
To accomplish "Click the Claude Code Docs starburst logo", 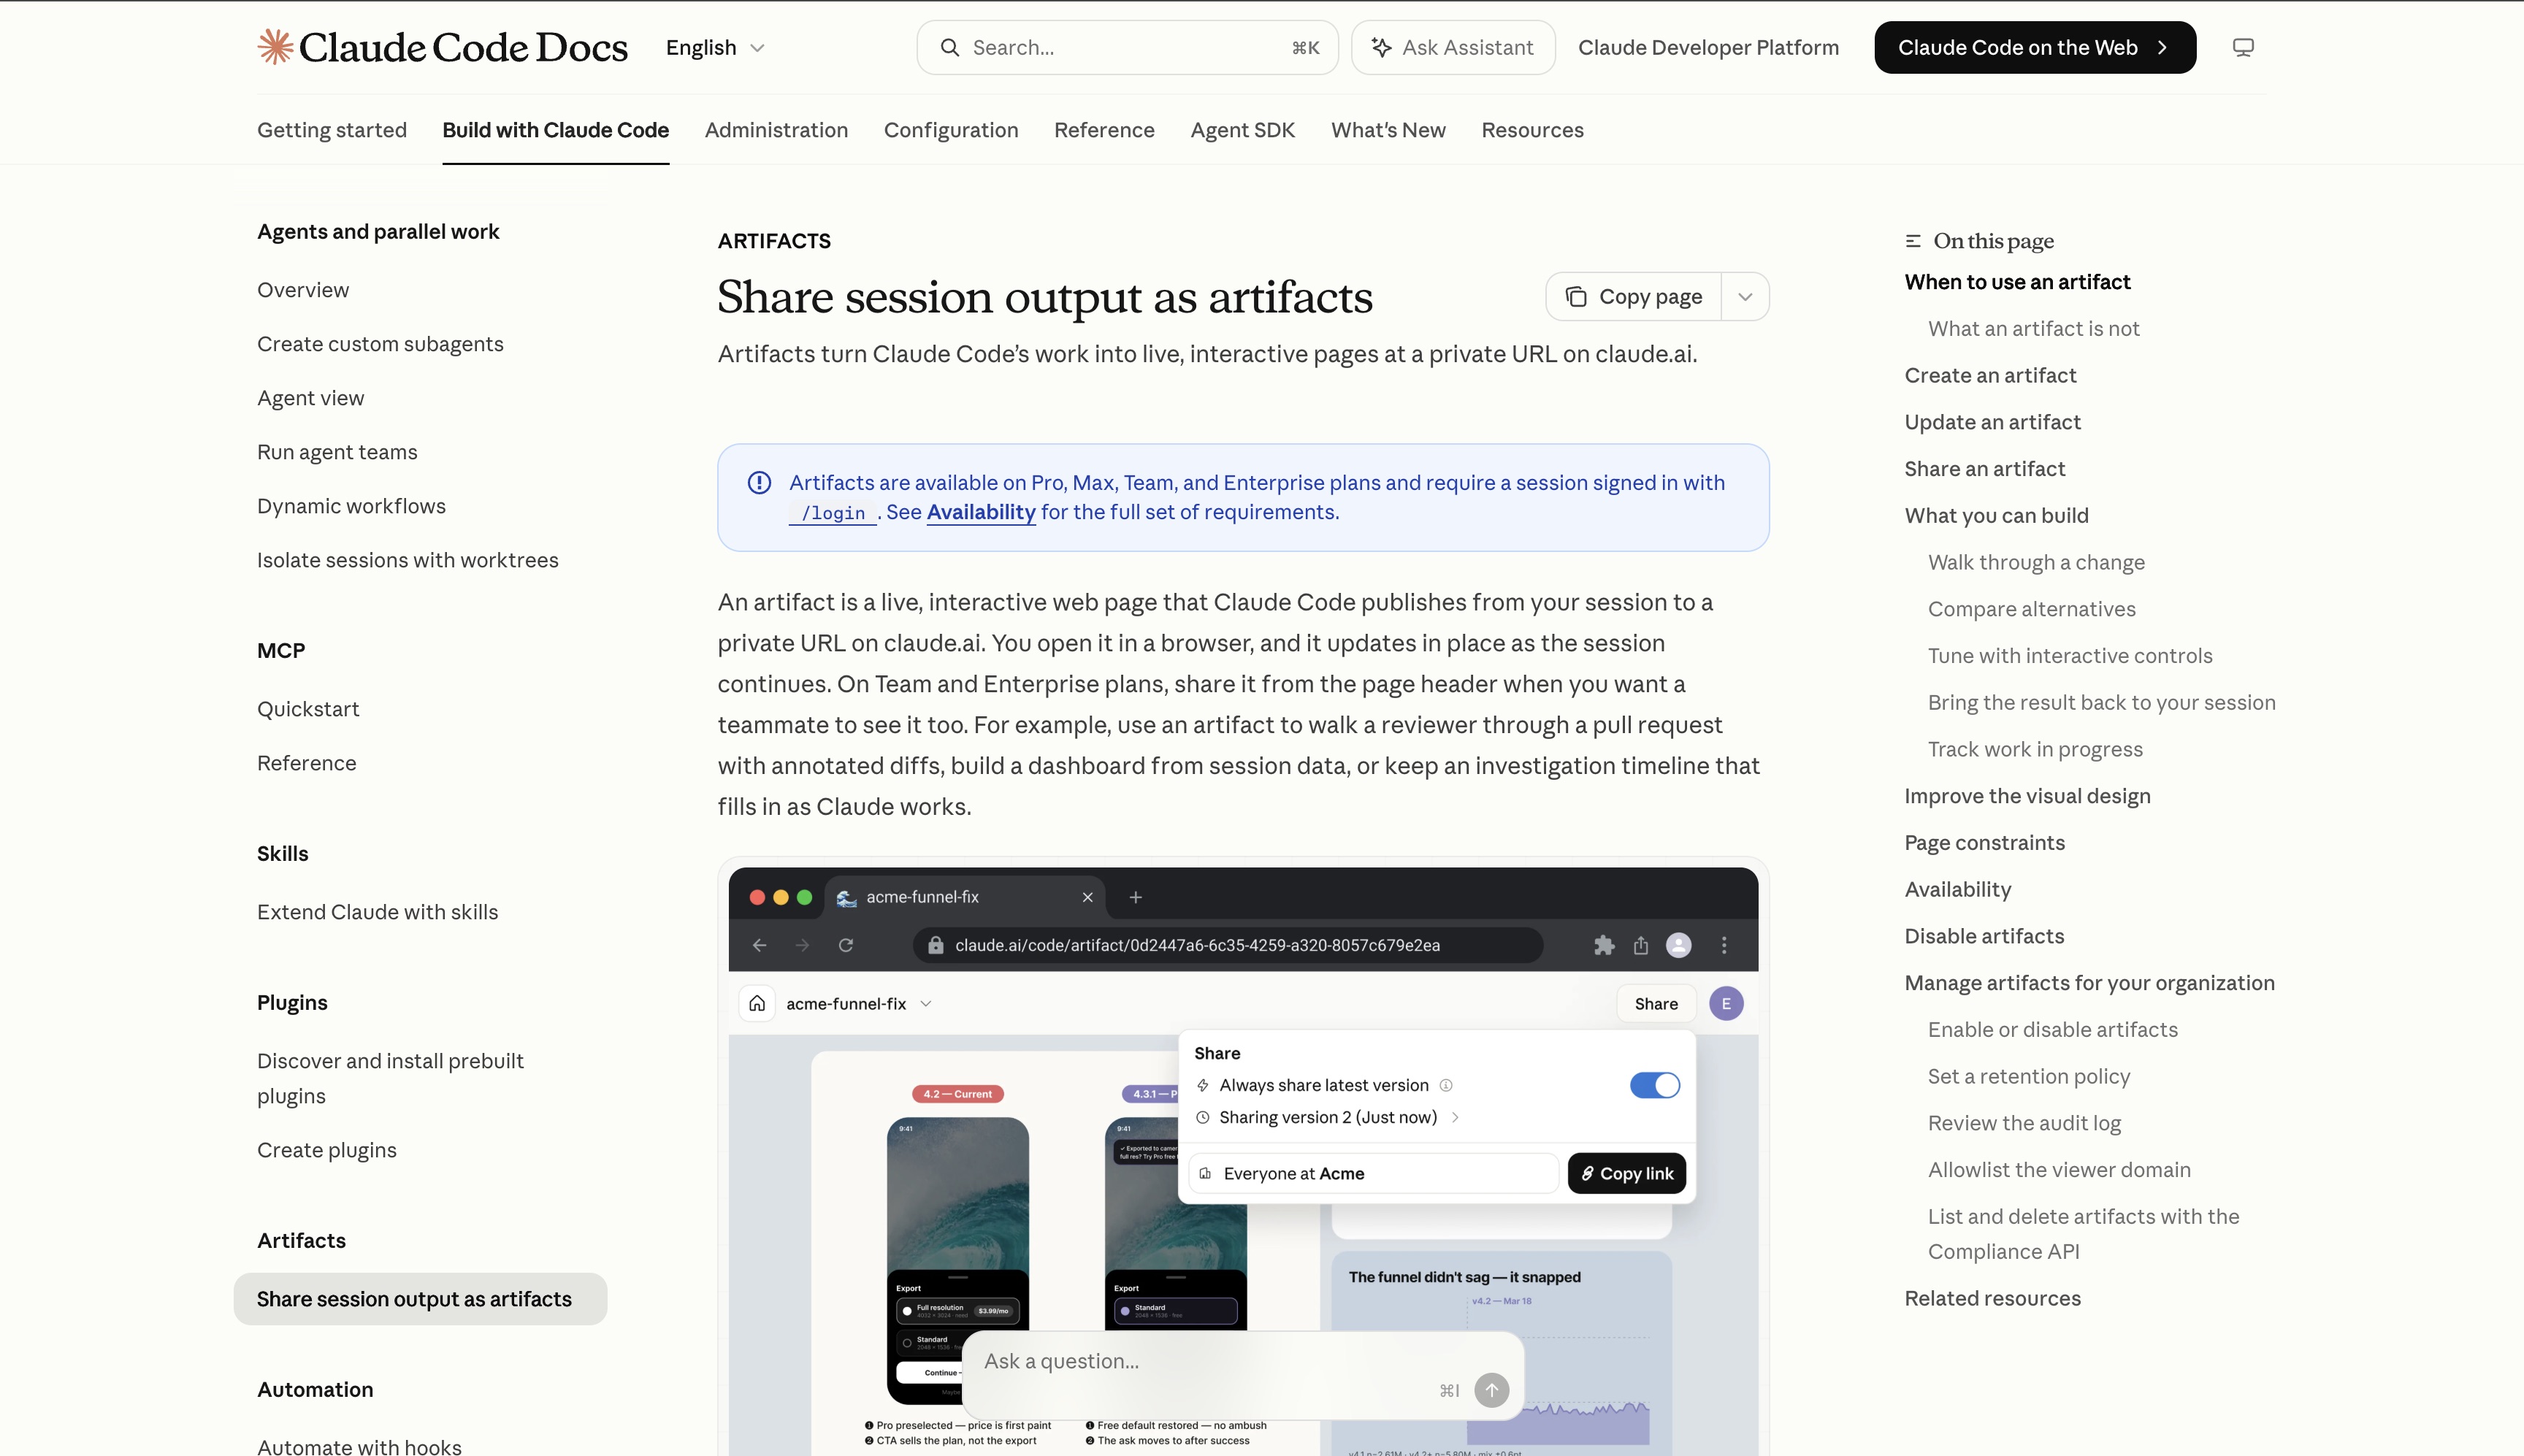I will click(x=275, y=47).
